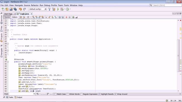Click the Redo toolbar icon
The width and height of the screenshot is (182, 102).
point(24,9)
